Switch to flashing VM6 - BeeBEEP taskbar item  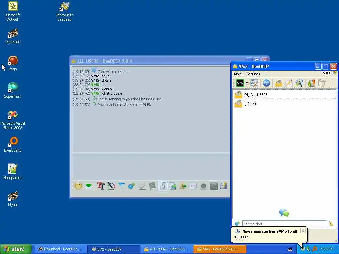219,249
